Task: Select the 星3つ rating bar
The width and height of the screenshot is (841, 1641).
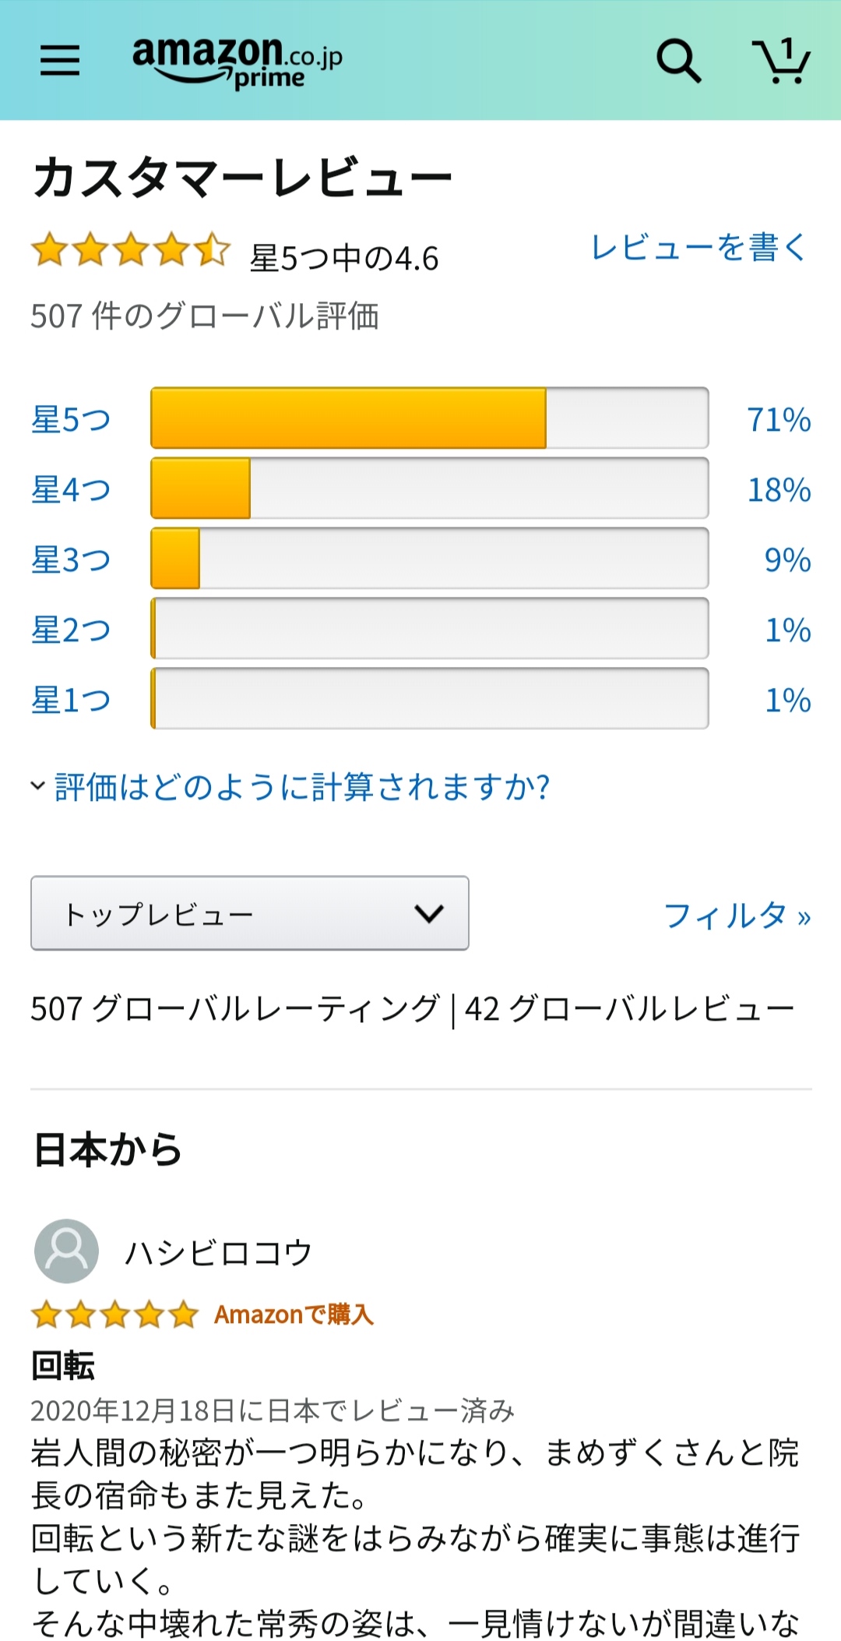Action: 430,559
